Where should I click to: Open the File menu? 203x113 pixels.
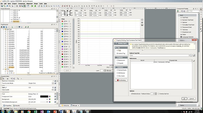point(1,4)
